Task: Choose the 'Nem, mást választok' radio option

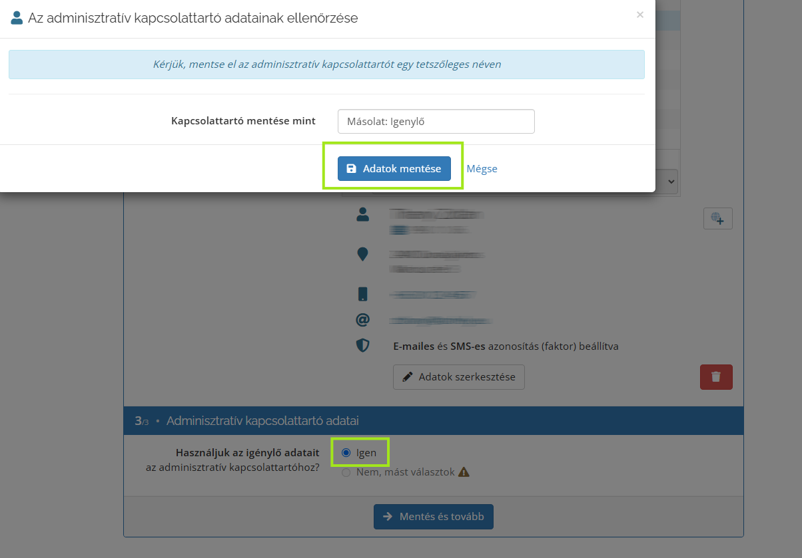Action: tap(346, 472)
